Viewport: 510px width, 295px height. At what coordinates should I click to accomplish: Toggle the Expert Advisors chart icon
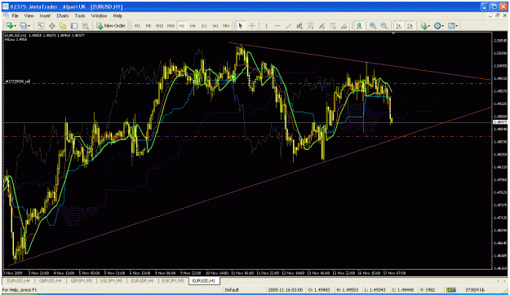tap(359, 25)
